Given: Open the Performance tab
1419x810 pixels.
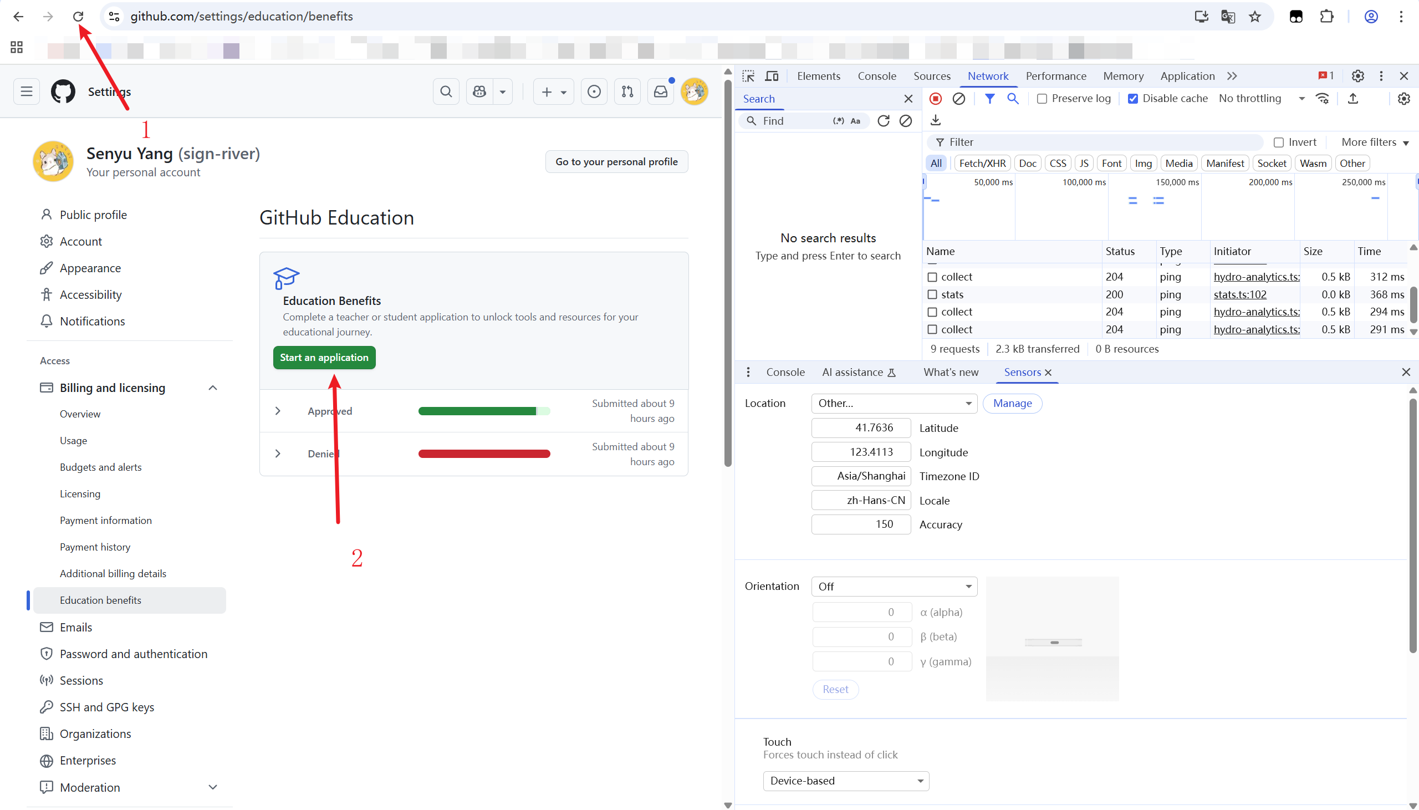Looking at the screenshot, I should [1056, 76].
